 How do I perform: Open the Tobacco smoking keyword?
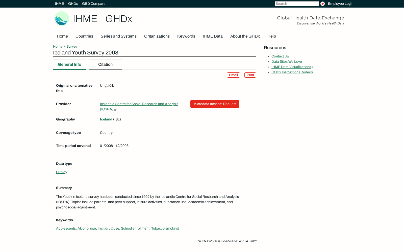(165, 229)
